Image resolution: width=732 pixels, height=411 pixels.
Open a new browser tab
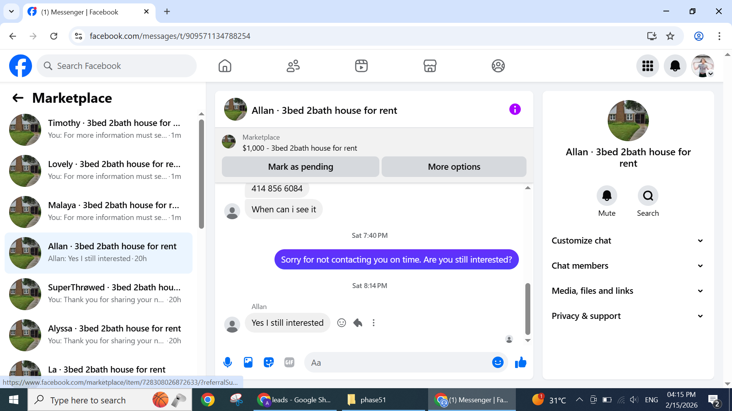tap(167, 11)
